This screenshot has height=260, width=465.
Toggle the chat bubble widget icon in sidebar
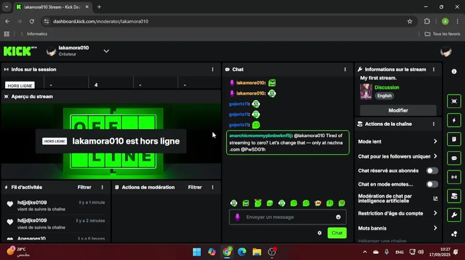[454, 158]
